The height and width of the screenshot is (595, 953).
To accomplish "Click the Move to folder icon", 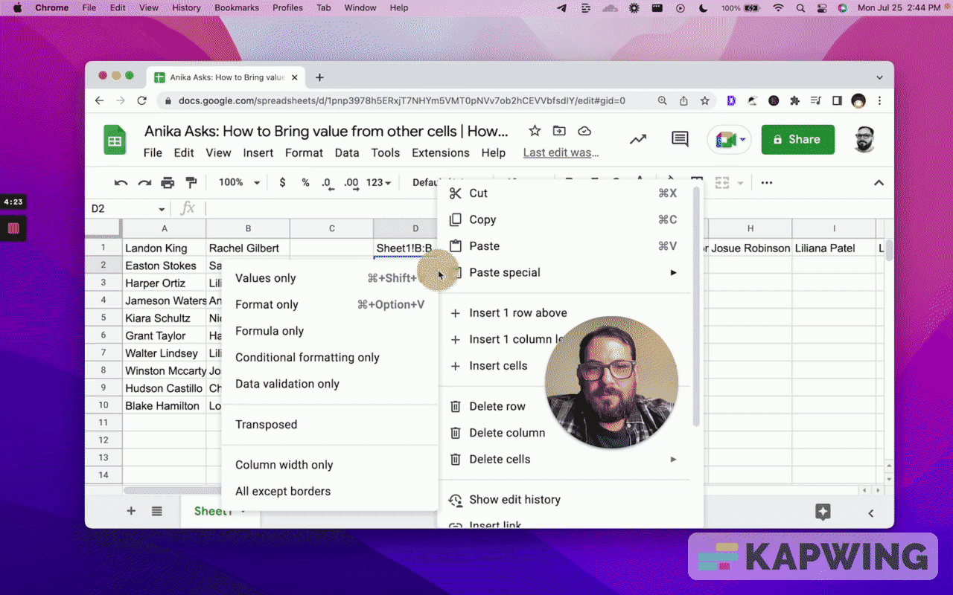I will pyautogui.click(x=559, y=131).
